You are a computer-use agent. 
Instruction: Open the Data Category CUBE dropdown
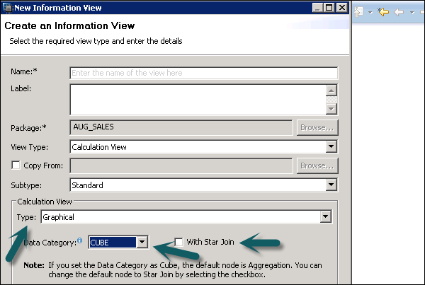point(142,243)
